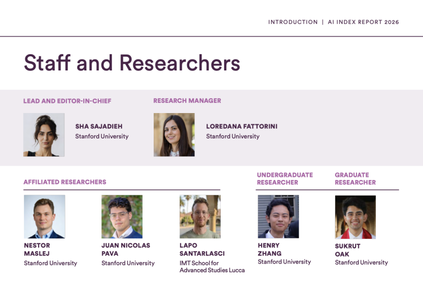This screenshot has height=286, width=423.
Task: Click the "Staff and Researchers" page title
Action: pyautogui.click(x=132, y=63)
